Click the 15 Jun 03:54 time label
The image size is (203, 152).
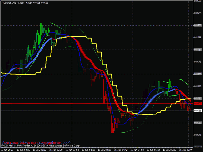point(72,150)
